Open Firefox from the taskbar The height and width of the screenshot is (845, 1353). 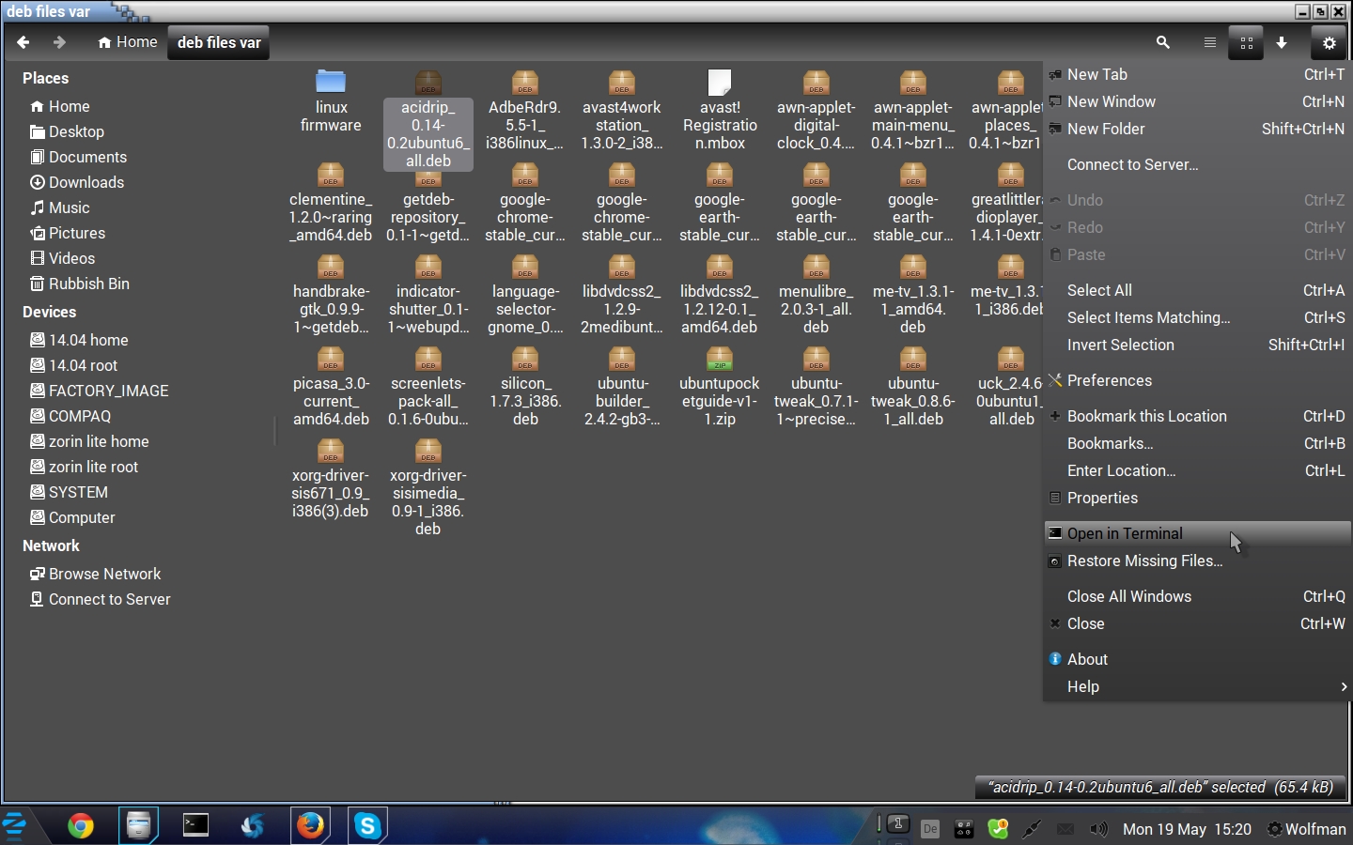(310, 825)
